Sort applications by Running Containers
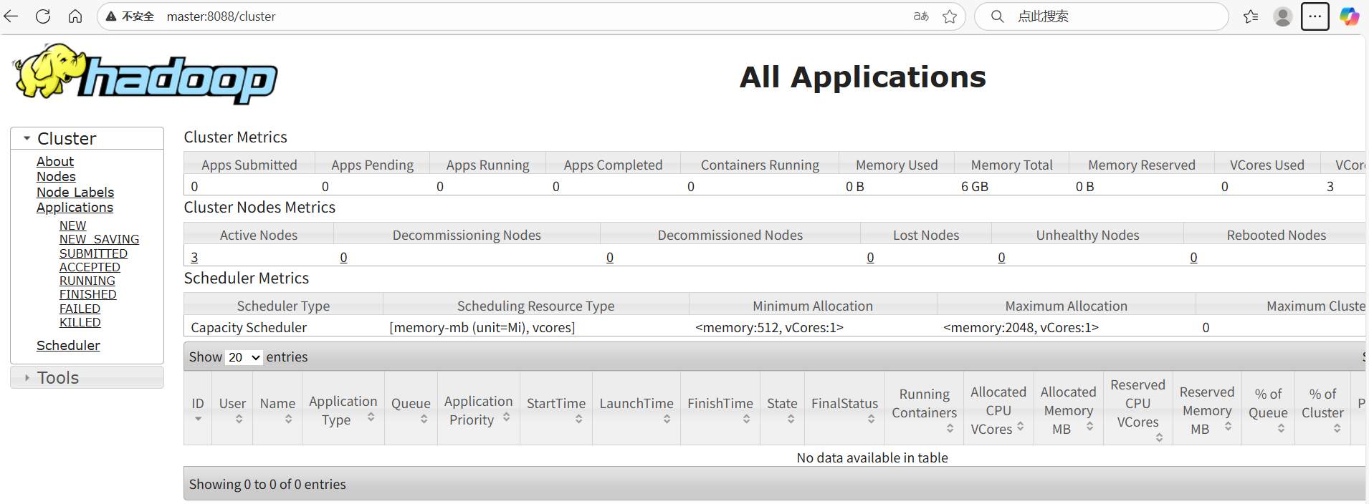The image size is (1369, 504). tap(924, 408)
